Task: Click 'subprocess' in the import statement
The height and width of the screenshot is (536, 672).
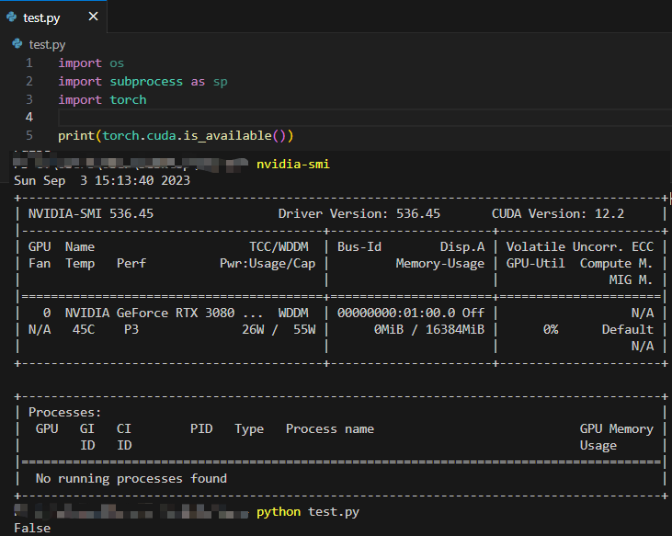Action: (146, 81)
